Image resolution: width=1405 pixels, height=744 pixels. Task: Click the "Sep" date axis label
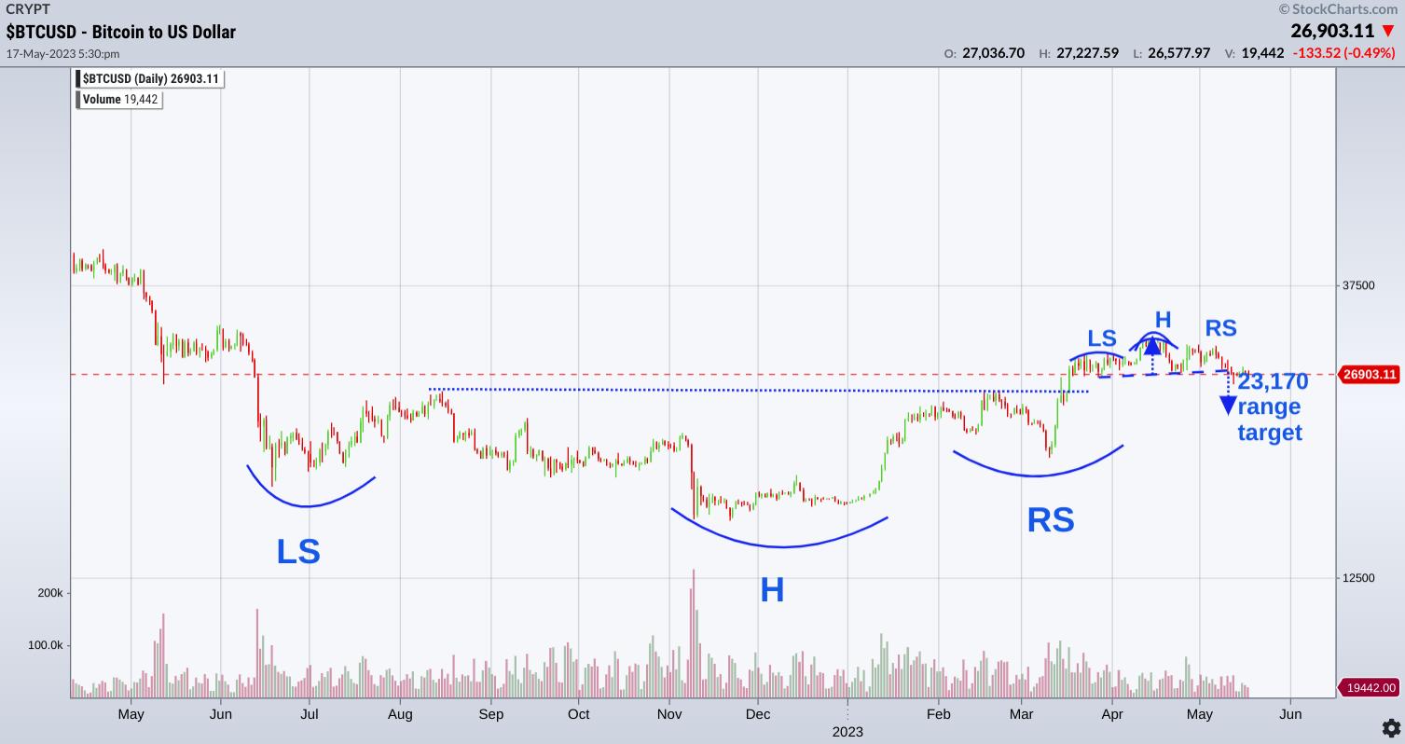coord(490,714)
